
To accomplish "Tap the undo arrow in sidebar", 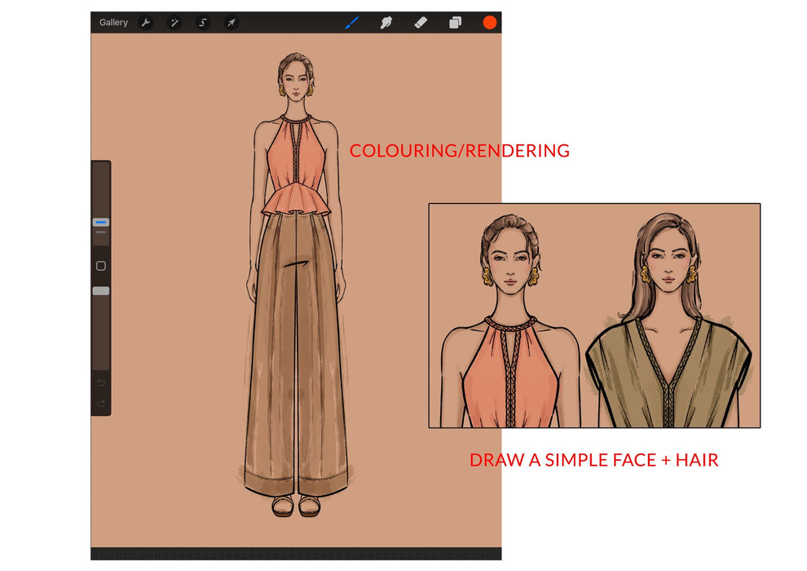I will [x=99, y=383].
